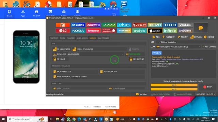Select the Apple brand logo
Image resolution: width=218 pixels, height=122 pixels.
click(155, 31)
